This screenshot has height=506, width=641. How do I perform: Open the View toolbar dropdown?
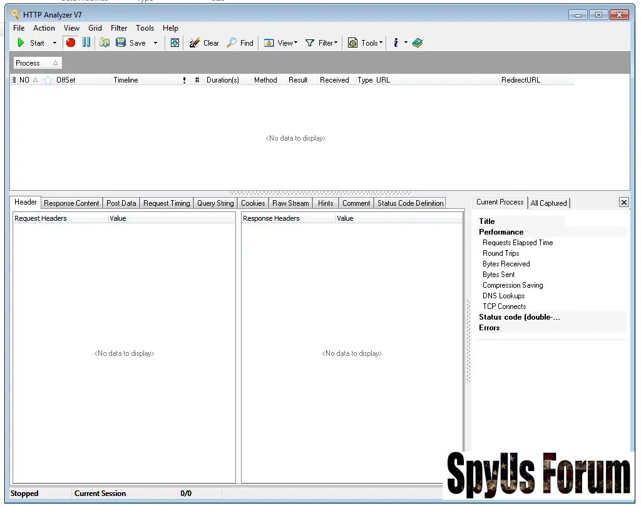click(x=281, y=43)
